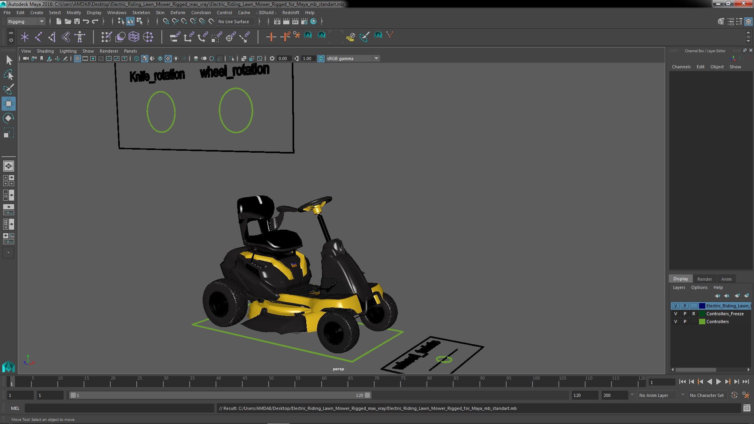
Task: Click the Save Scene disk icon
Action: point(77,22)
